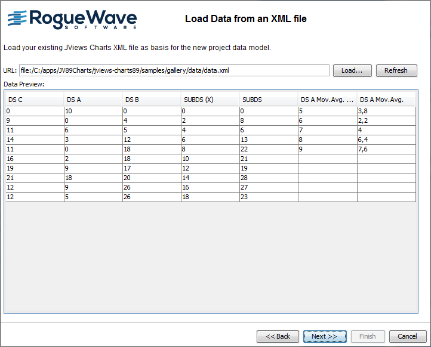This screenshot has height=347, width=431.
Task: Click value 27 in the SUBDS column
Action: coord(269,187)
